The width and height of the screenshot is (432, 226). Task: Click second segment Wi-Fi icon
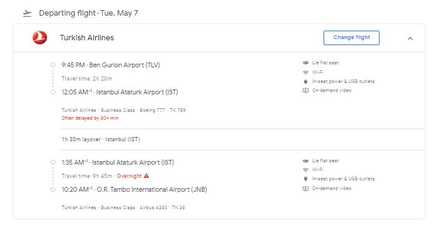pyautogui.click(x=305, y=170)
